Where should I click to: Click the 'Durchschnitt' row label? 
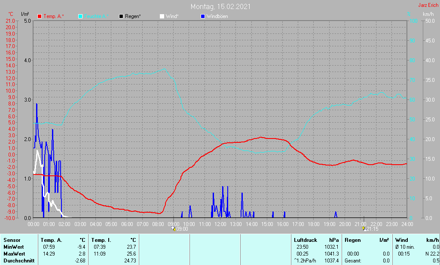[x=19, y=261]
